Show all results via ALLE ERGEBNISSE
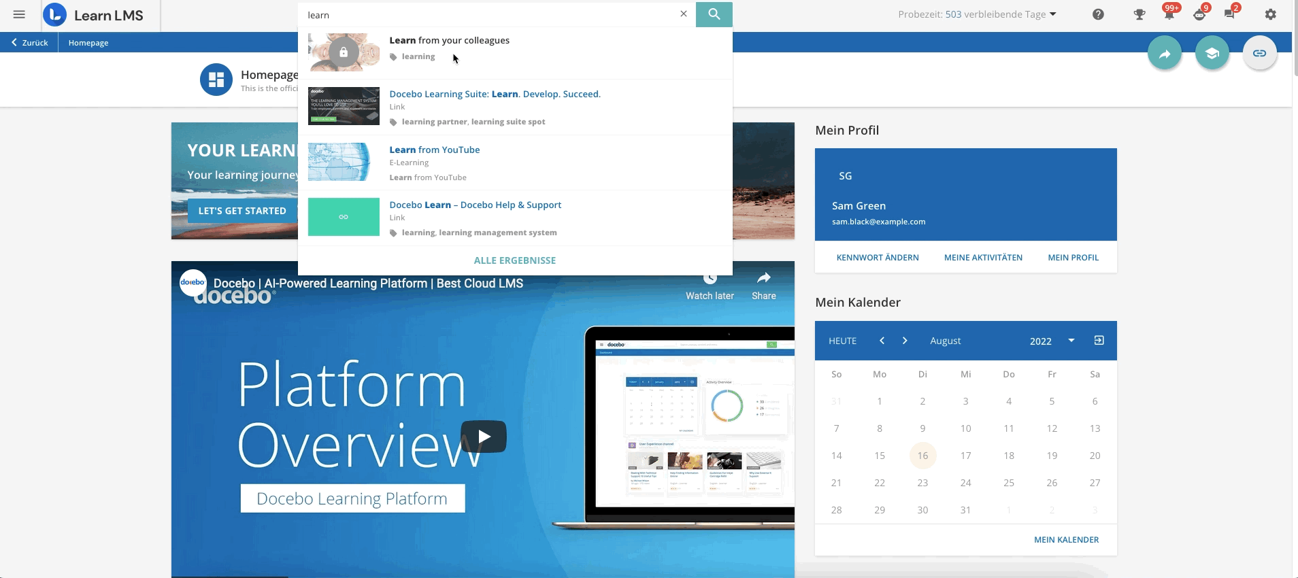Viewport: 1298px width, 578px height. (x=515, y=260)
